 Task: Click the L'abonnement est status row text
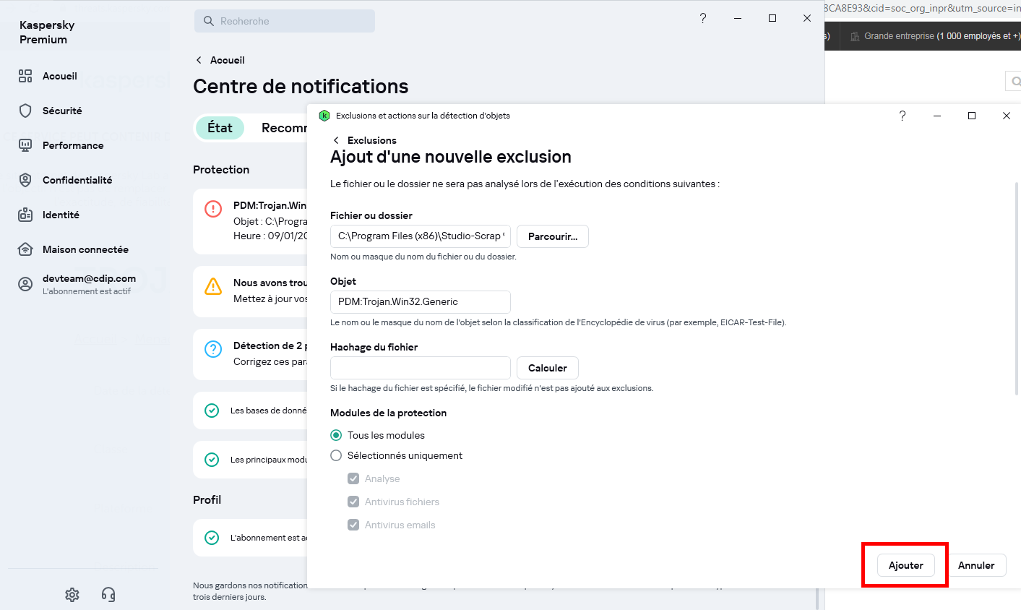269,538
